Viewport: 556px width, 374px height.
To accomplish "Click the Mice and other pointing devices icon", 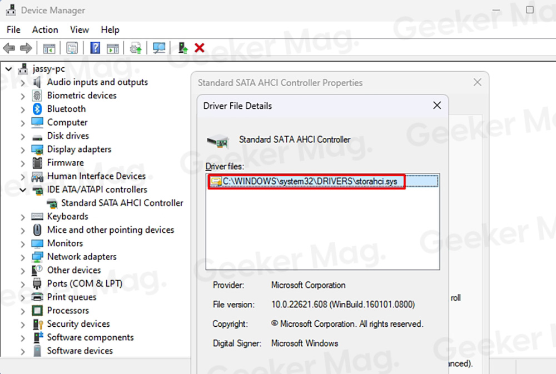I will click(37, 230).
